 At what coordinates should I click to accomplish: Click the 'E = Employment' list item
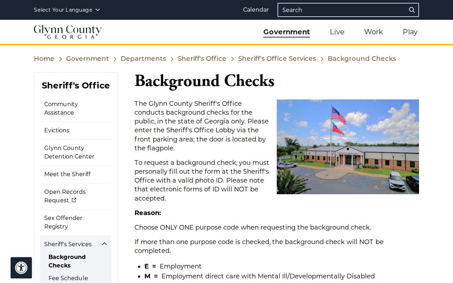(173, 266)
